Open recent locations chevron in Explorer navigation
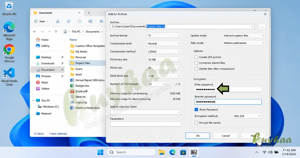This screenshot has height=158, width=300. tap(49, 32)
